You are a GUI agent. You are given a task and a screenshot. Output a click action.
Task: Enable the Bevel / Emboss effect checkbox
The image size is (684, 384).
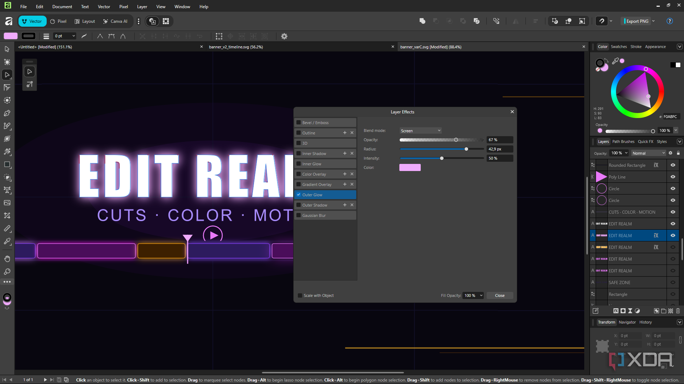pos(299,122)
